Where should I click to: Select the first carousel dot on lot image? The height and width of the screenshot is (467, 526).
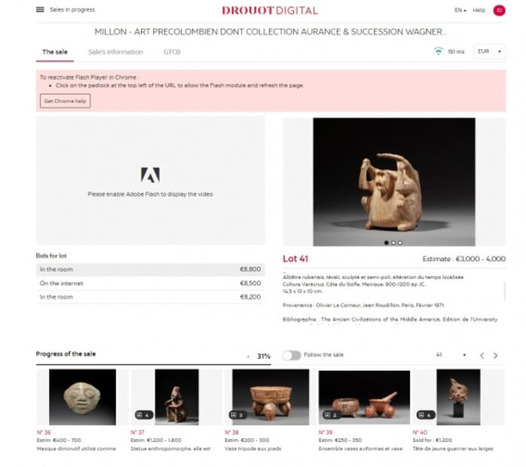387,243
